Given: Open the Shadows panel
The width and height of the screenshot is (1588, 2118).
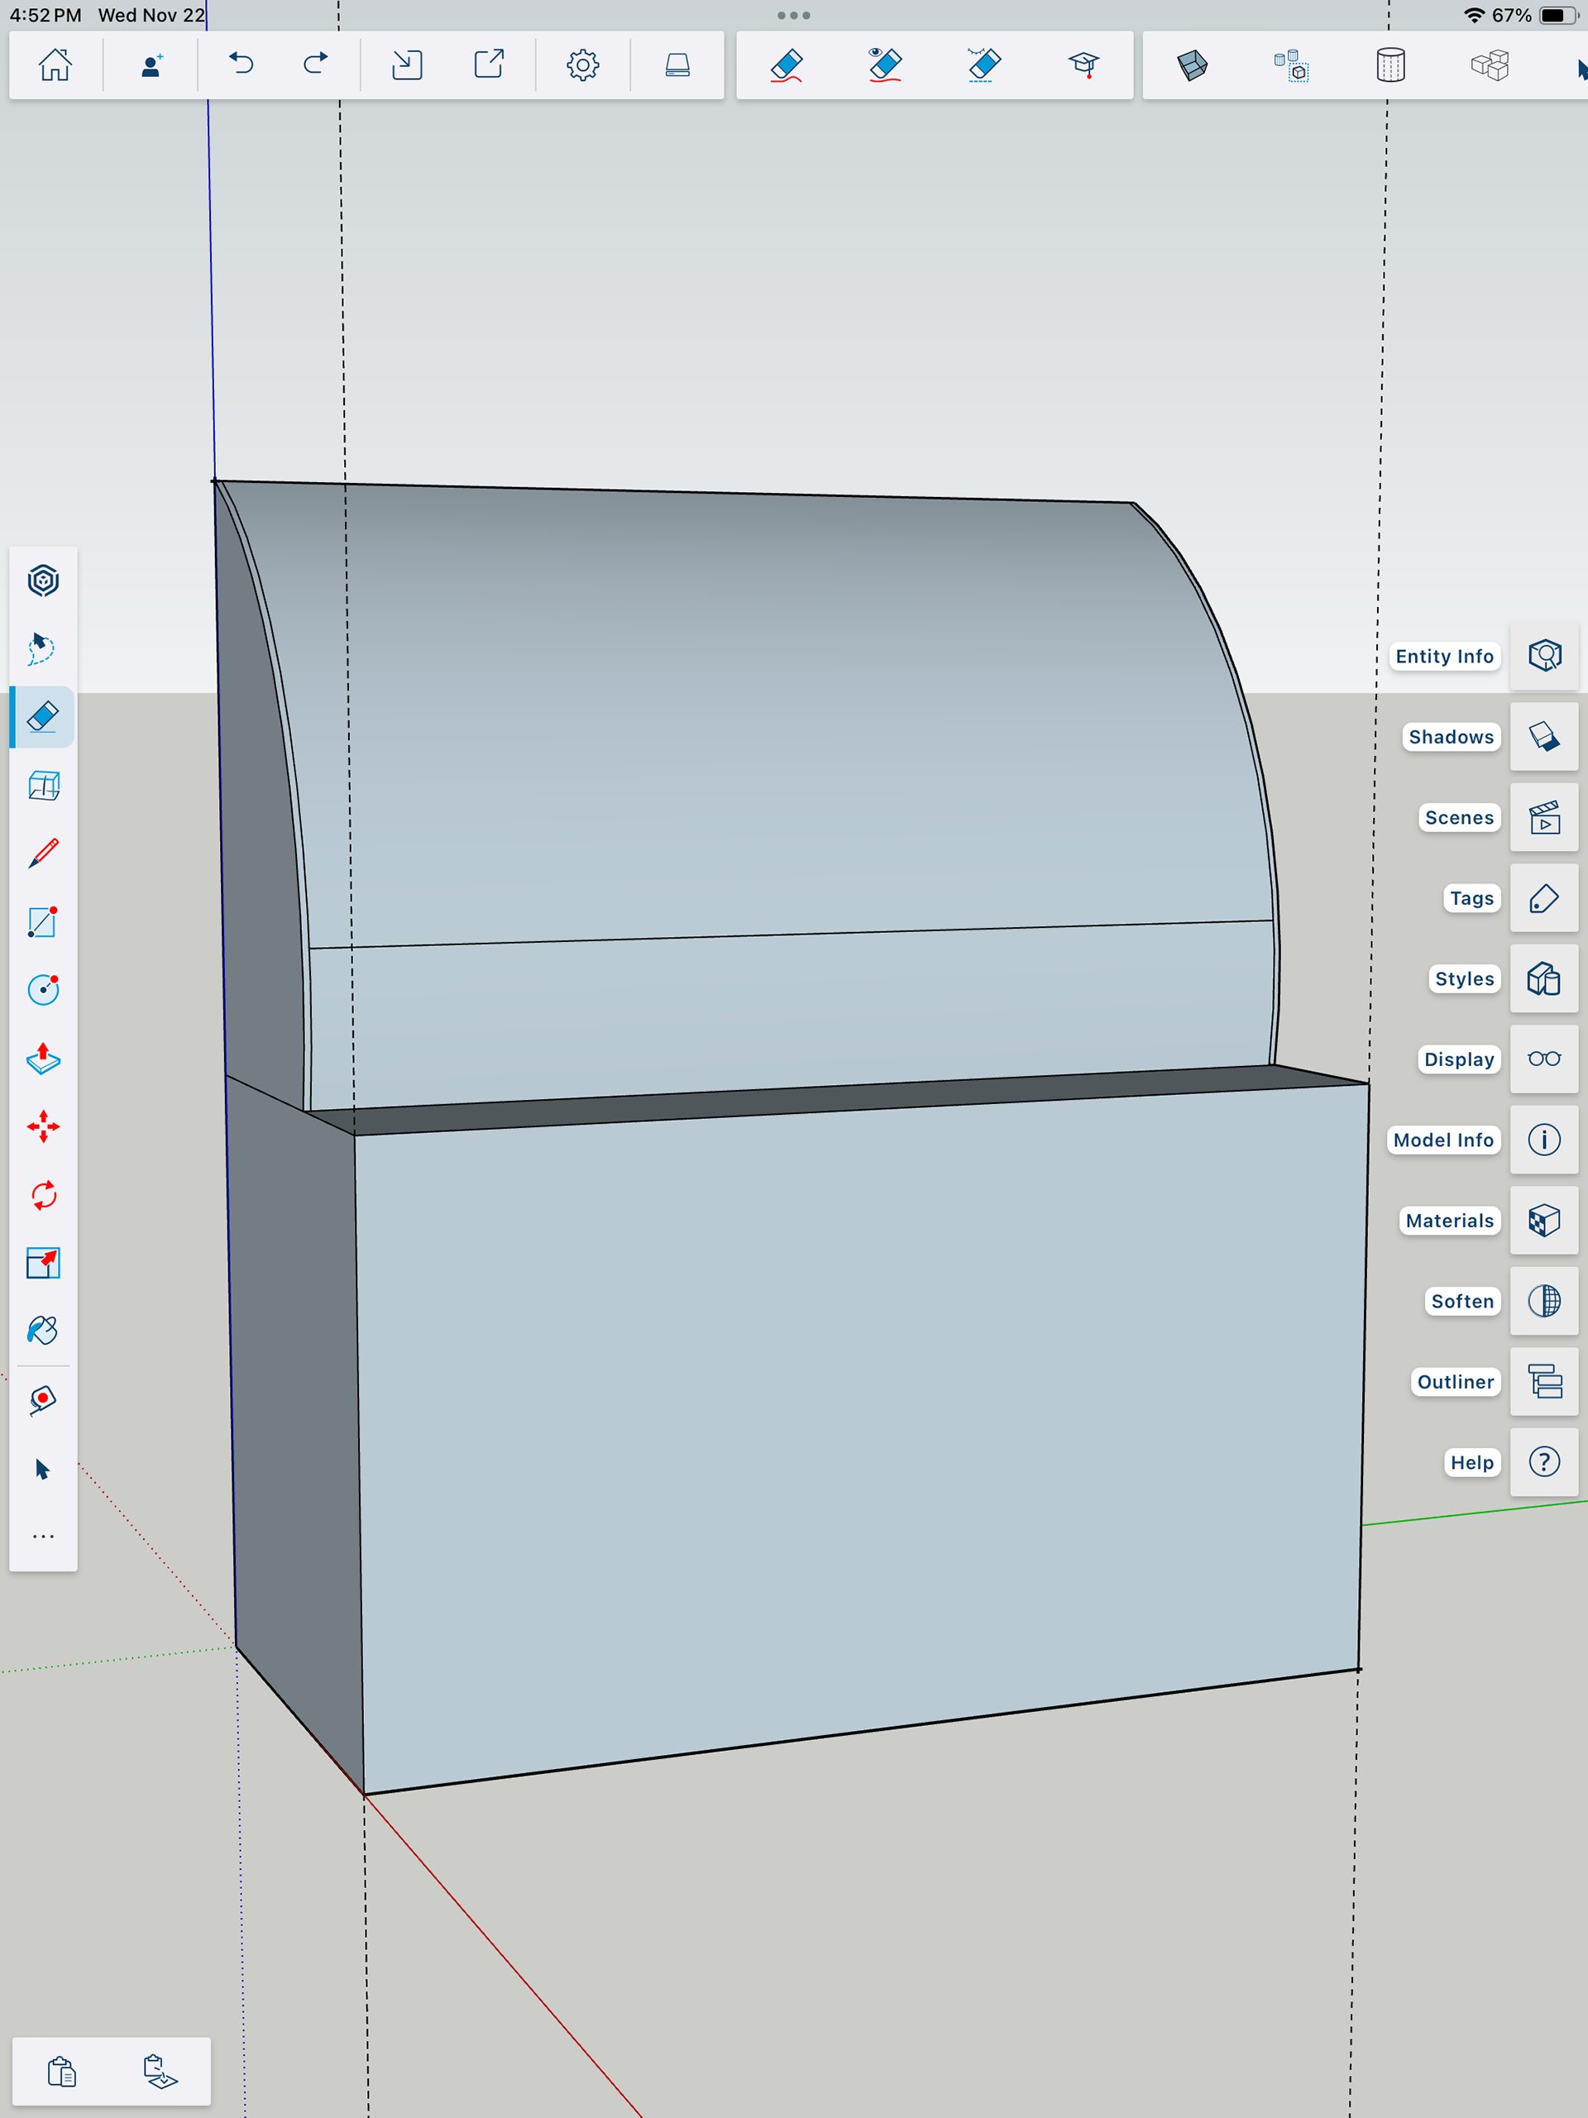Looking at the screenshot, I should pos(1543,736).
